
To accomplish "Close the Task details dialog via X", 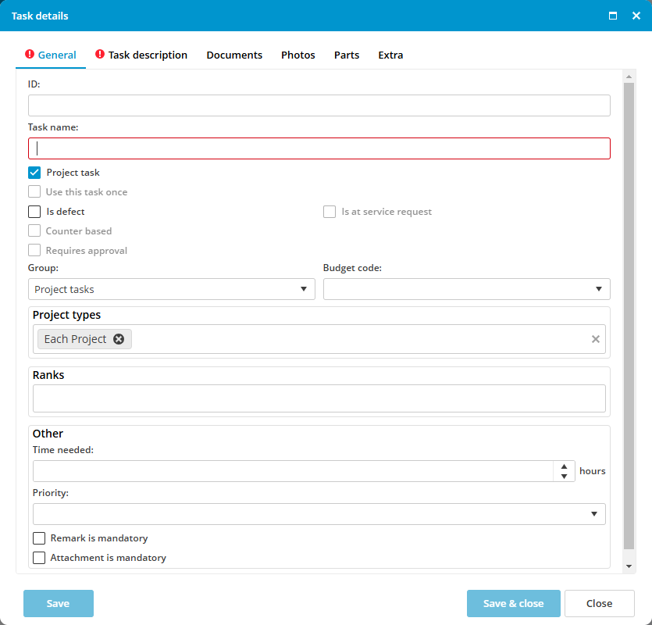I will (x=636, y=16).
